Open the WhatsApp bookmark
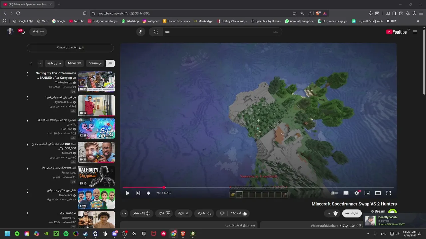This screenshot has height=239, width=426. [x=130, y=21]
